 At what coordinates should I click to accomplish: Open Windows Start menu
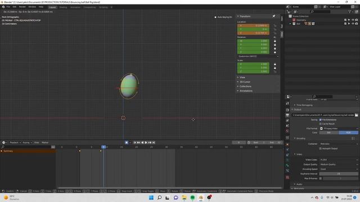(x=151, y=198)
